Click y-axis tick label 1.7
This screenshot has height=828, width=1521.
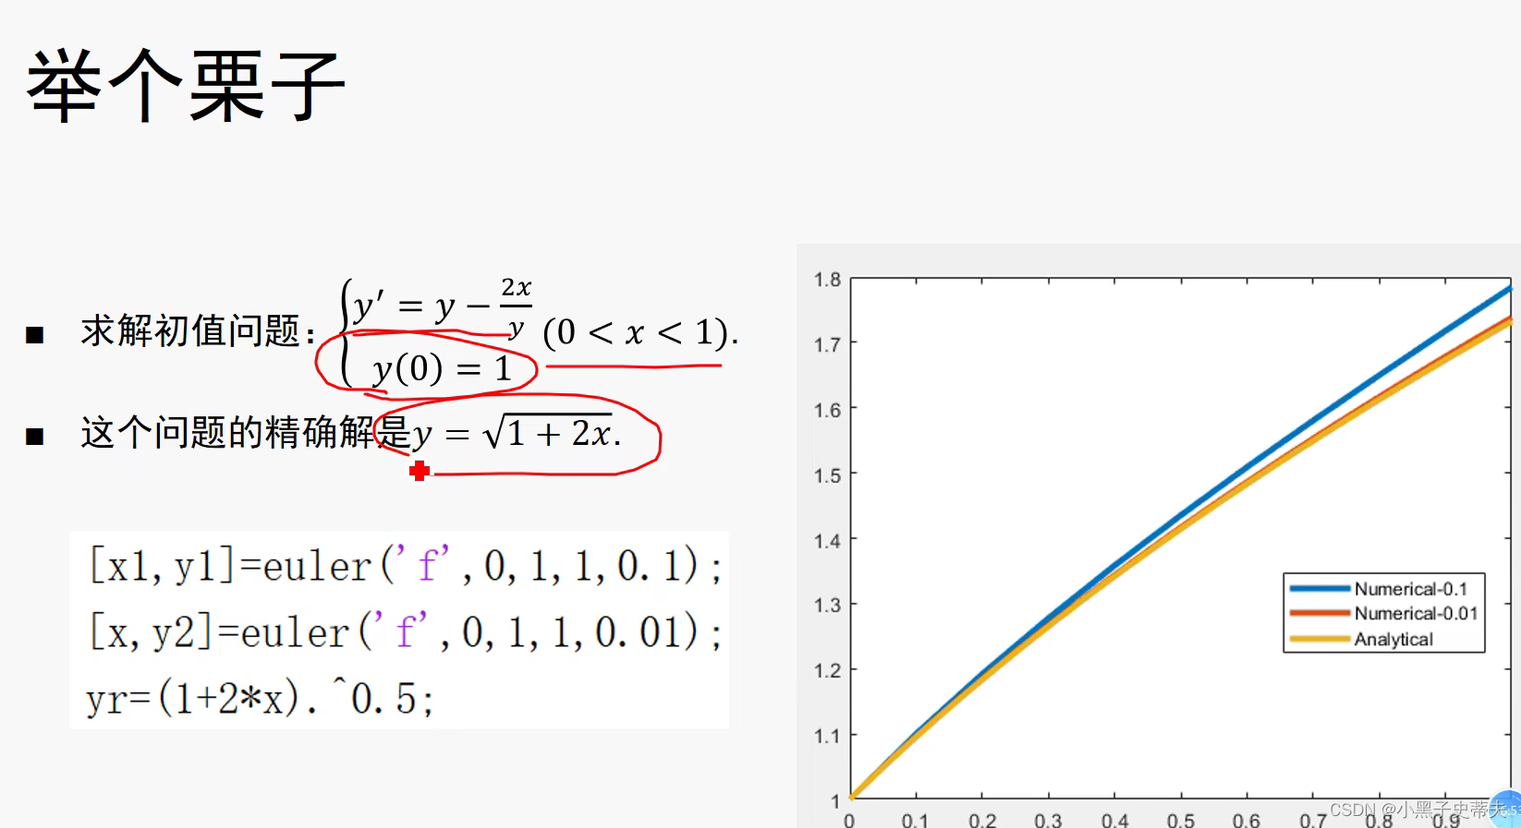point(827,345)
